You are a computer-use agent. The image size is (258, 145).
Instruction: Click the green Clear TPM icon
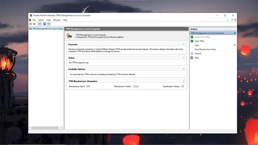pyautogui.click(x=192, y=41)
